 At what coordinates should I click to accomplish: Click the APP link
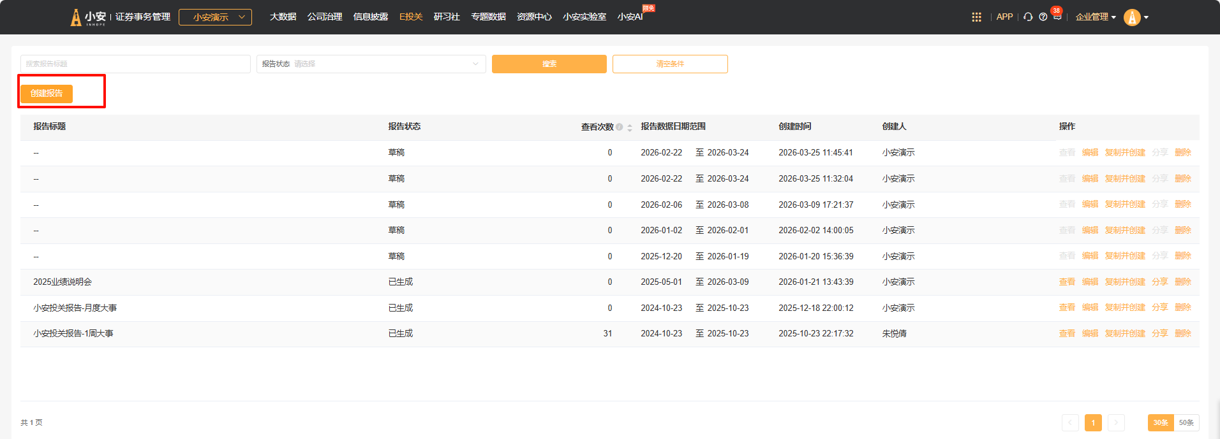(x=1004, y=17)
